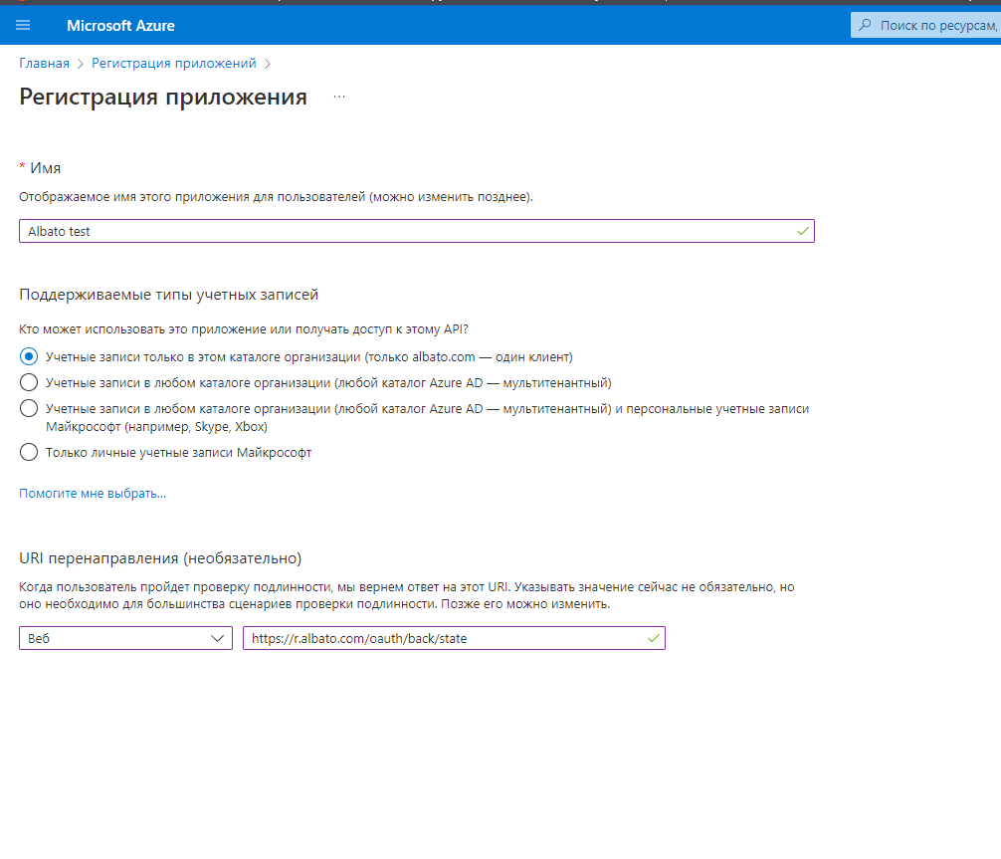
Task: Open the Веб platform dropdown
Action: tap(125, 638)
